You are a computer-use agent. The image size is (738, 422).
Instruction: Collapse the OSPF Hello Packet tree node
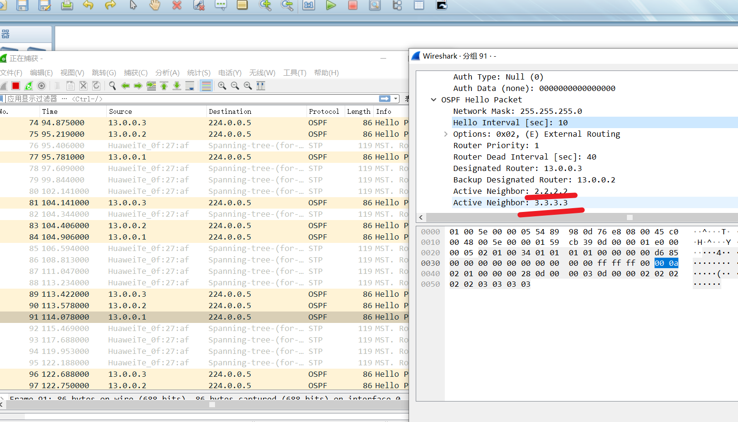(433, 100)
